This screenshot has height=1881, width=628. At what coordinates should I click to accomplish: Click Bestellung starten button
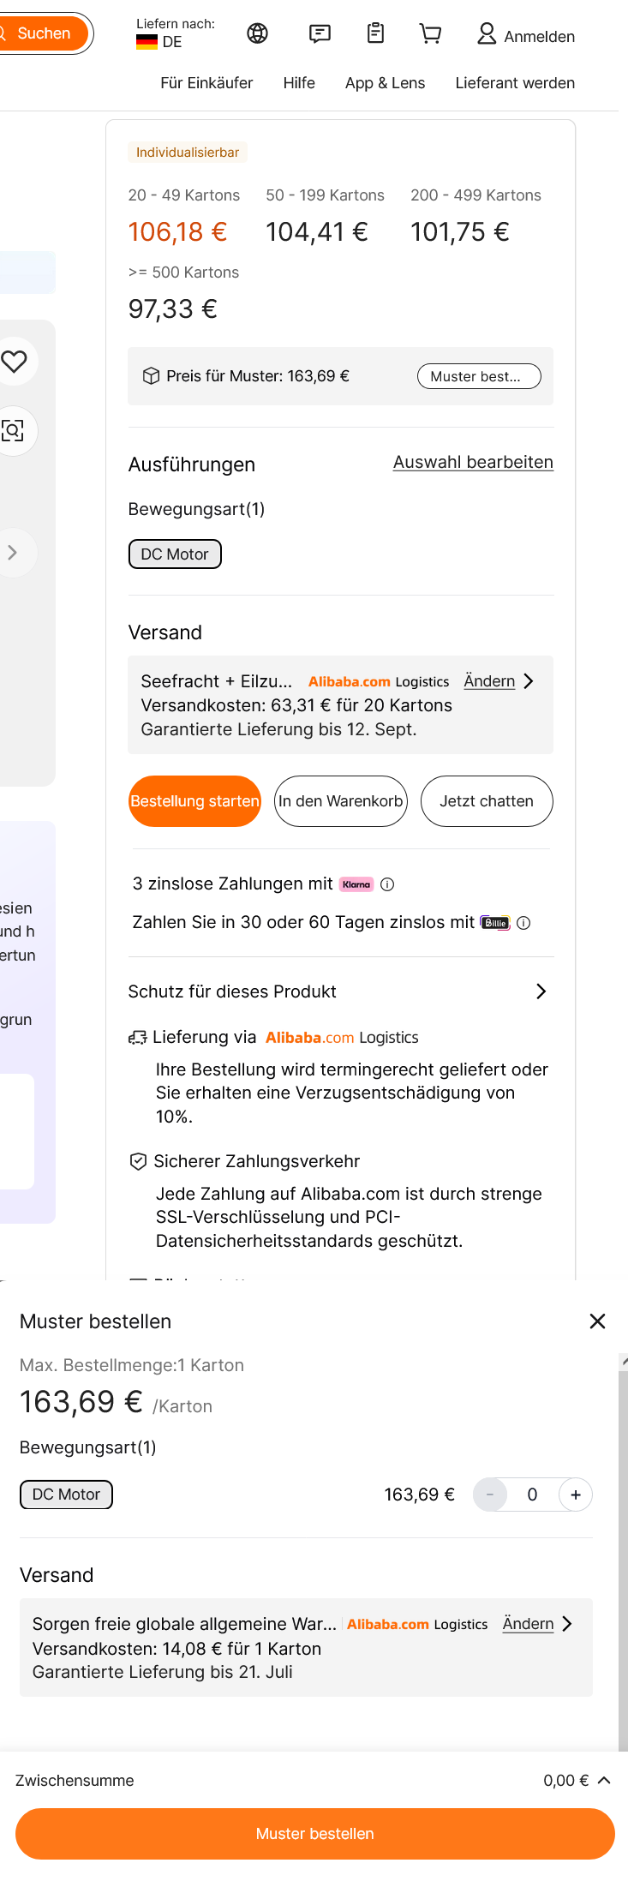click(194, 801)
